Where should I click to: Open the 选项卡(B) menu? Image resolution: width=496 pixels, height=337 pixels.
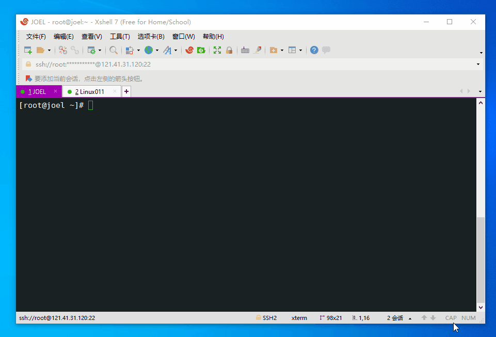pos(151,37)
